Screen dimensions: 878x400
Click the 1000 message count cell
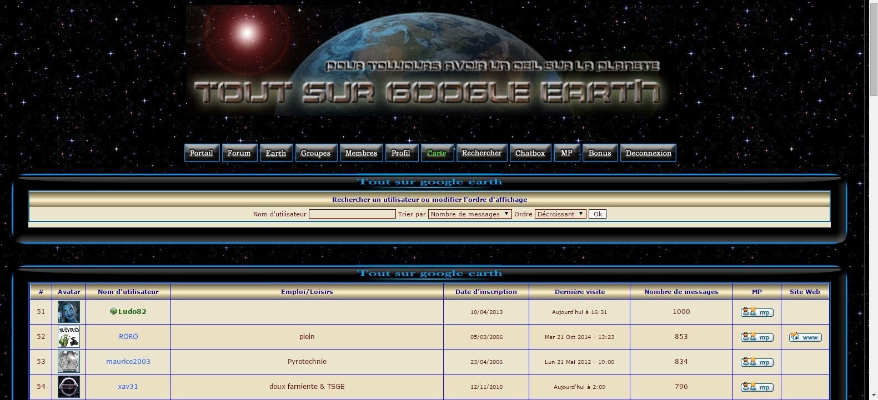pyautogui.click(x=681, y=312)
